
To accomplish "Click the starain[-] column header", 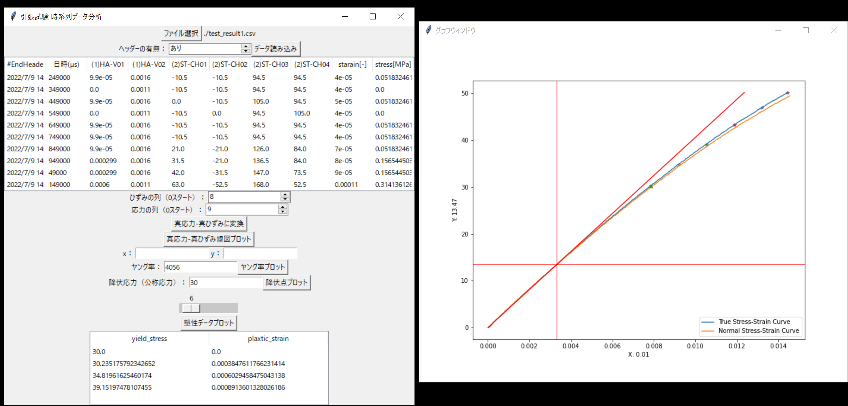I will pos(353,64).
